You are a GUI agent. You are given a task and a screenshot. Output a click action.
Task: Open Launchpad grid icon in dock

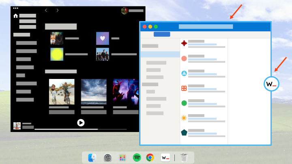coord(122,158)
